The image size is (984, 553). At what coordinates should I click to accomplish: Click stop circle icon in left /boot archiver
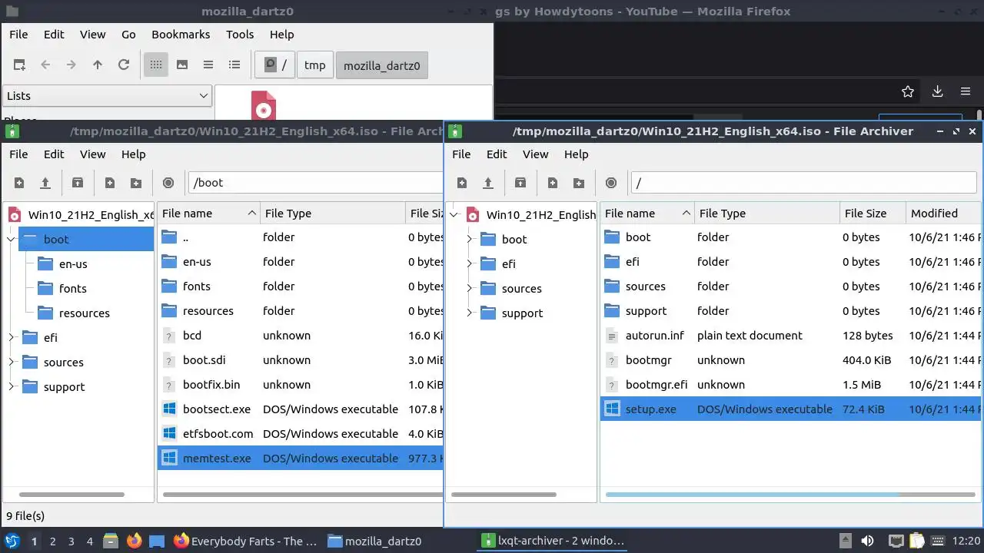pyautogui.click(x=168, y=183)
